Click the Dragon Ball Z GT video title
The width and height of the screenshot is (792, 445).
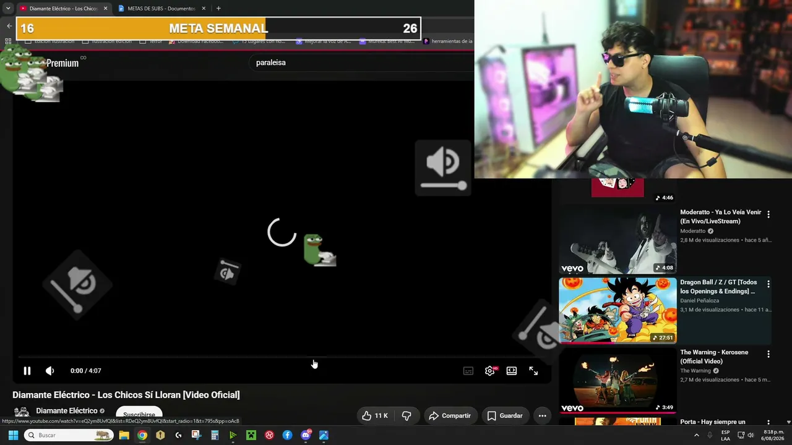[718, 287]
